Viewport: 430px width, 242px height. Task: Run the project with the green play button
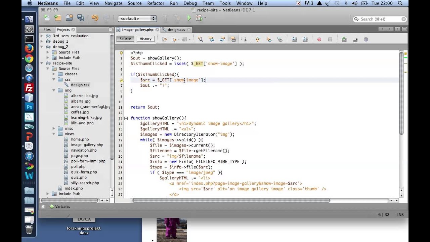tap(189, 18)
